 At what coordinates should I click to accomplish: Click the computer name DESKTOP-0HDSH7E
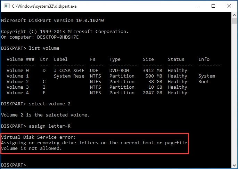pyautogui.click(x=58, y=37)
